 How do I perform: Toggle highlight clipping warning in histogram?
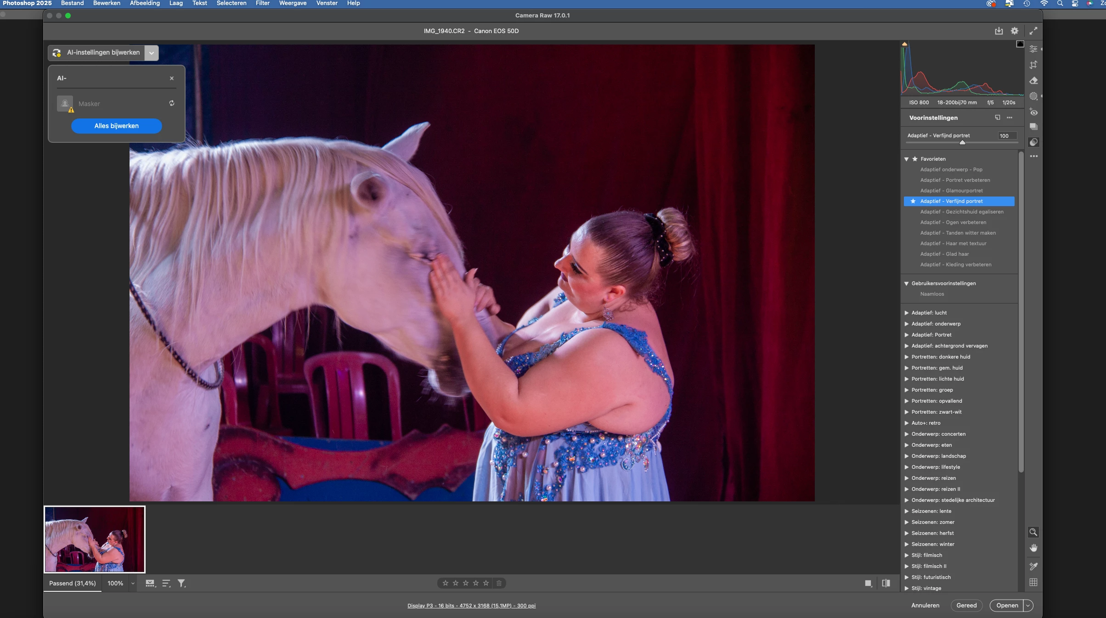click(1020, 44)
